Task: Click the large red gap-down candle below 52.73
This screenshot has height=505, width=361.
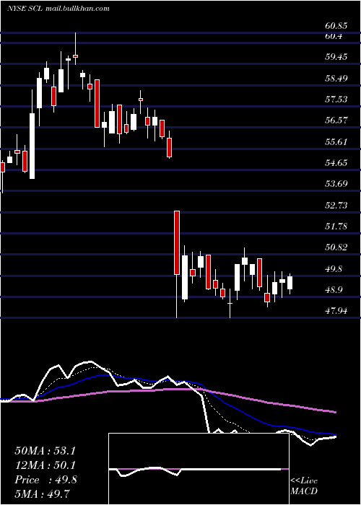Action: point(177,242)
